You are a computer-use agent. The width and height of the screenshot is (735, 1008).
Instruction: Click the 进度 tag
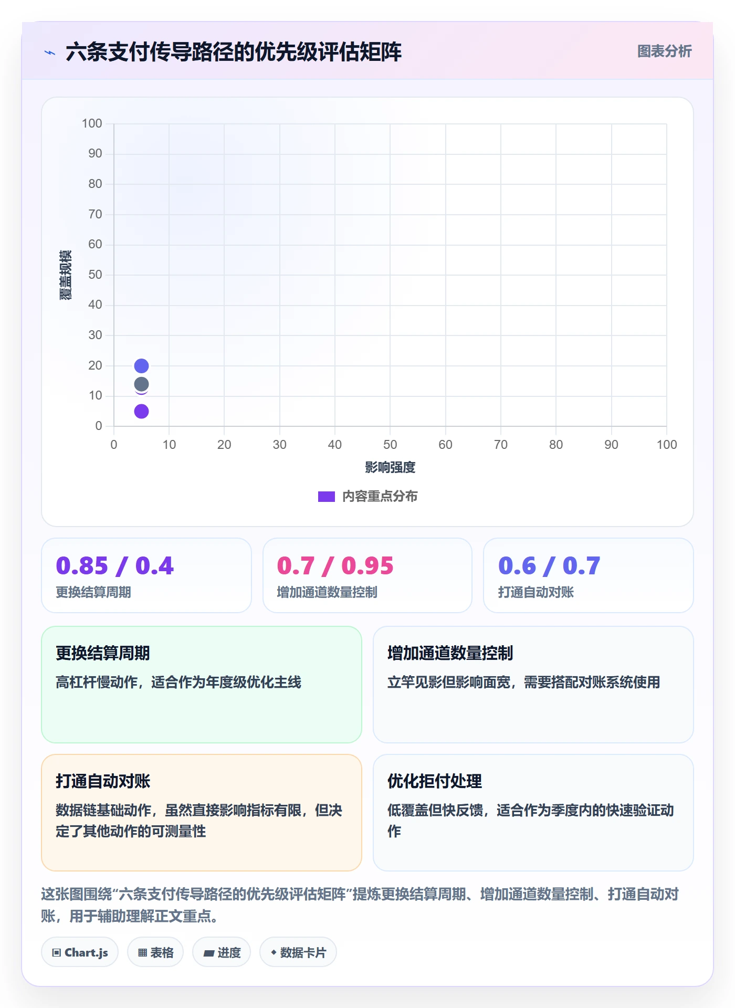click(222, 952)
